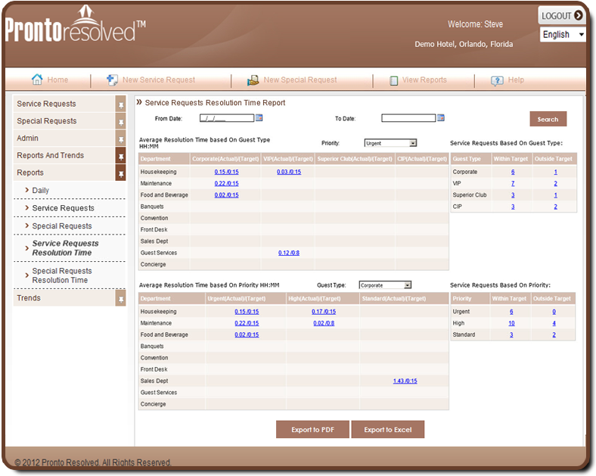The width and height of the screenshot is (596, 476).
Task: Click the Logout arrow icon
Action: click(x=578, y=15)
